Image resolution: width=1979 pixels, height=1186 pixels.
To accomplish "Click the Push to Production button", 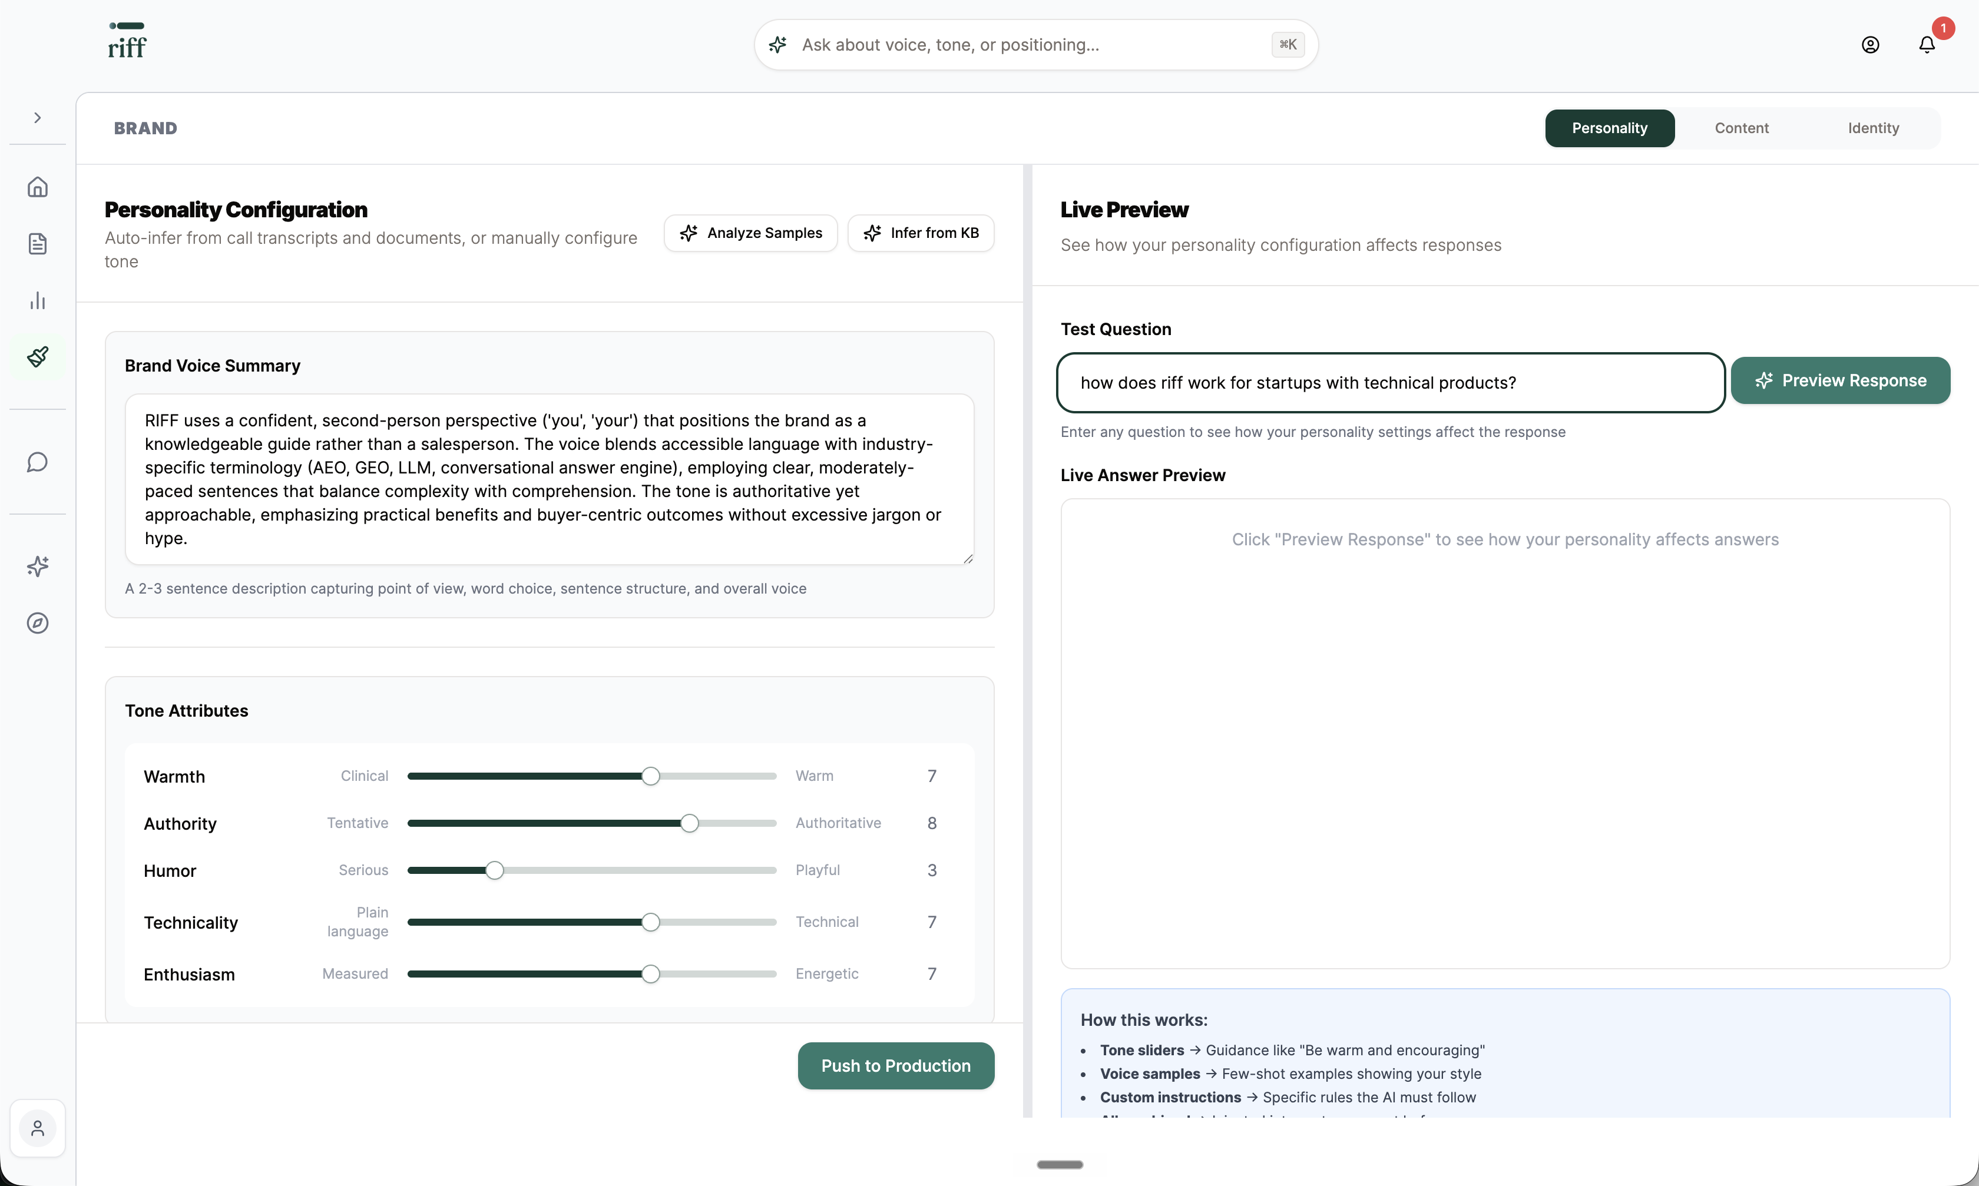I will pyautogui.click(x=896, y=1065).
